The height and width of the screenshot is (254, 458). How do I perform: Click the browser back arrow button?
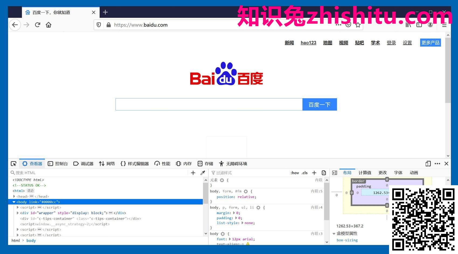tap(15, 25)
